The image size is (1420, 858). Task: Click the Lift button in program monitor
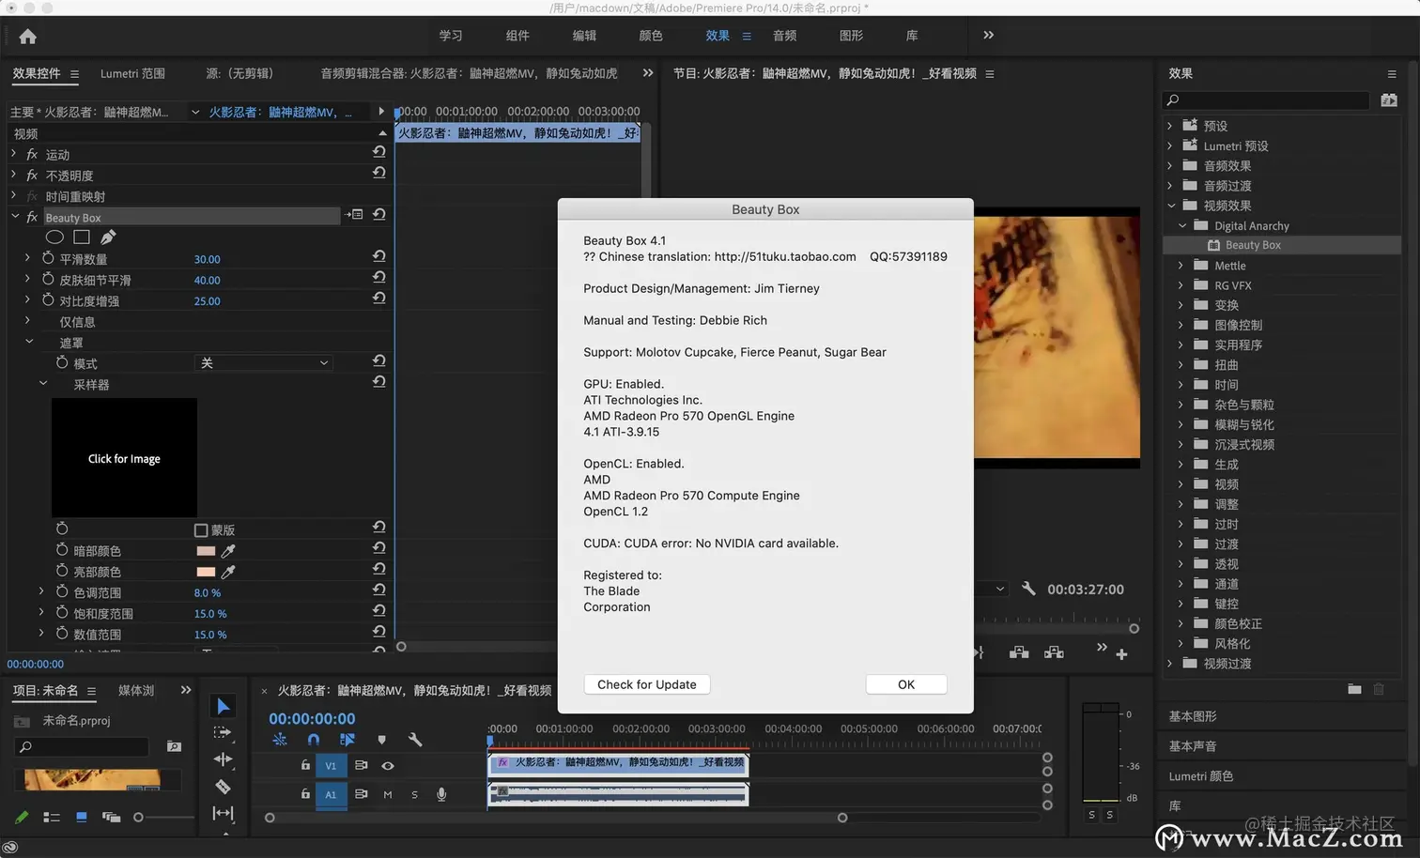point(1019,652)
